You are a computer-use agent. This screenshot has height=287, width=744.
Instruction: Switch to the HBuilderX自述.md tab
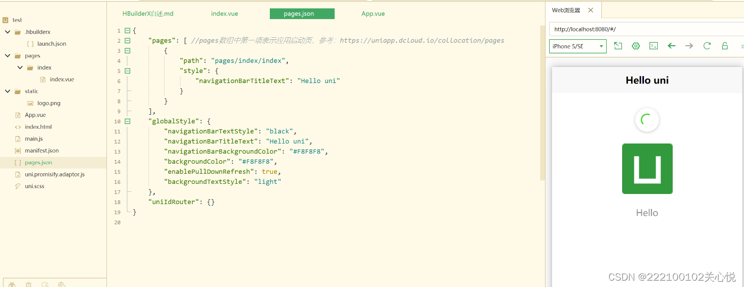[148, 14]
